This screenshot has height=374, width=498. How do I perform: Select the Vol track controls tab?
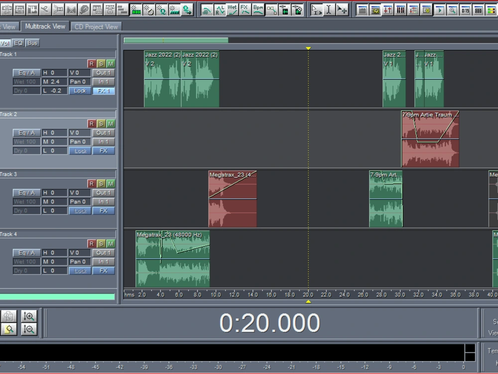(5, 43)
